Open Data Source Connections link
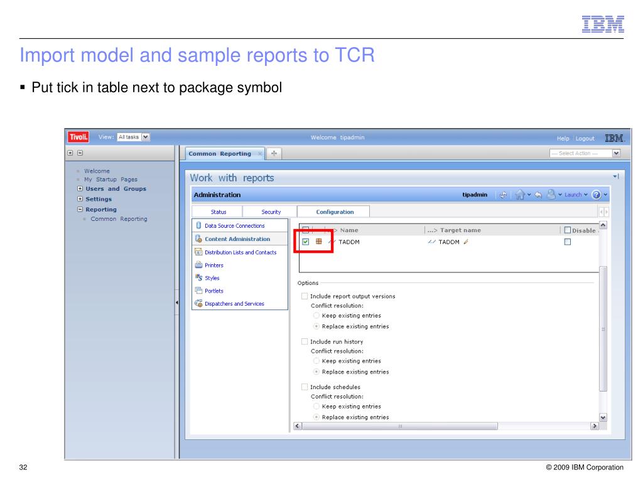This screenshot has width=643, height=482. point(235,226)
